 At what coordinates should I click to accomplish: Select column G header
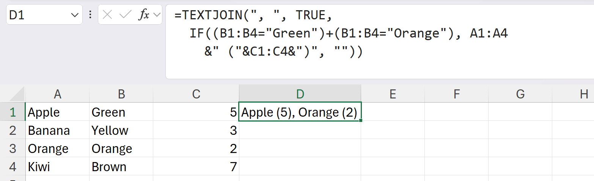click(x=520, y=94)
